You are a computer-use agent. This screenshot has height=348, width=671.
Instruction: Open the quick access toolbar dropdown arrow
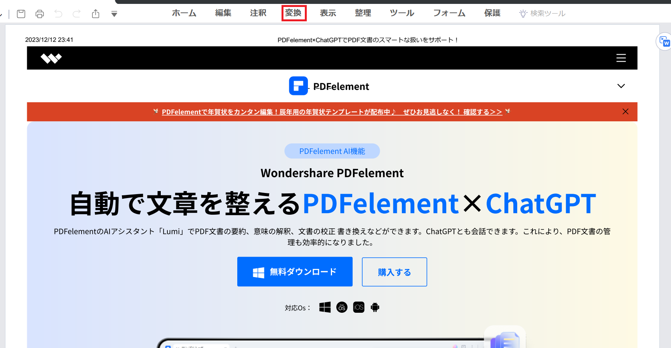click(x=114, y=14)
